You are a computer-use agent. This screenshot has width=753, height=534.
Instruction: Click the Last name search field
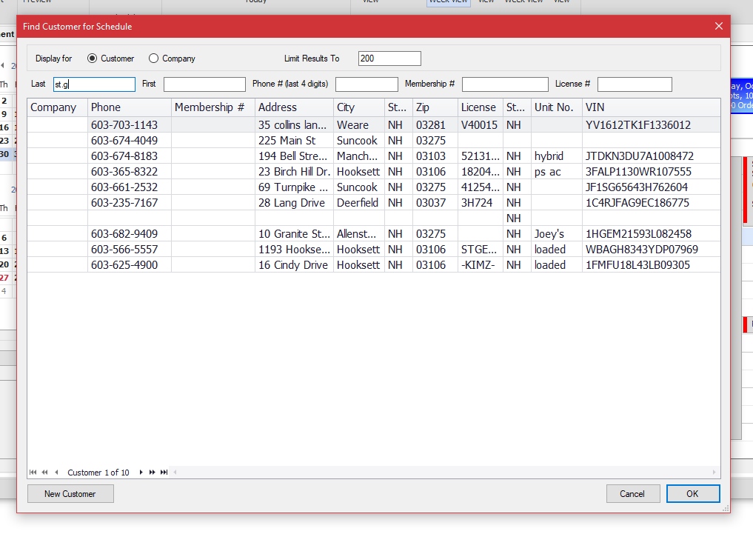[x=94, y=84]
